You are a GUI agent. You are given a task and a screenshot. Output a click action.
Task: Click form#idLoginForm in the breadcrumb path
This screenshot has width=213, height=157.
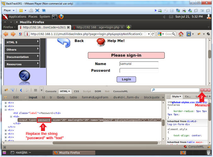pos(95,97)
